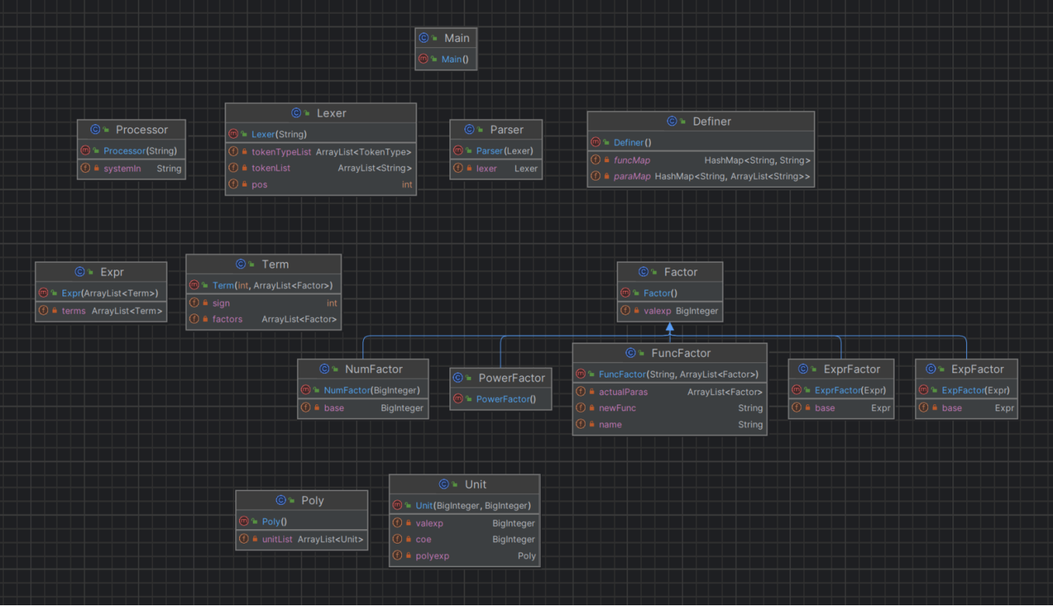Click the class icon beside Main title

tap(424, 38)
